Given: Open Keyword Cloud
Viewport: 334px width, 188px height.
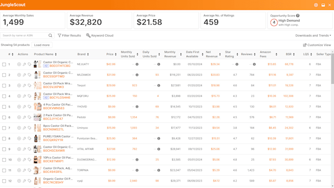Looking at the screenshot, I should 100,35.
